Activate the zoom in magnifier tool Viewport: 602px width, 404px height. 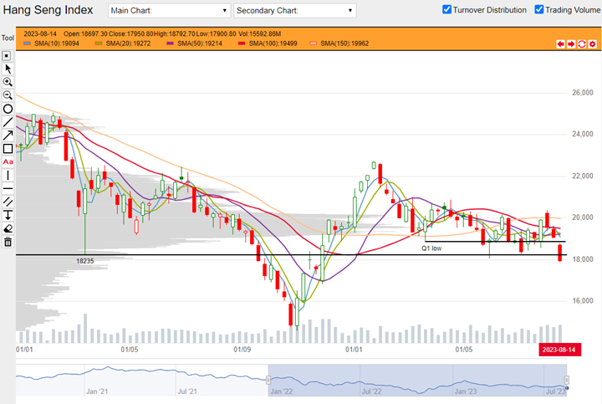(8, 82)
